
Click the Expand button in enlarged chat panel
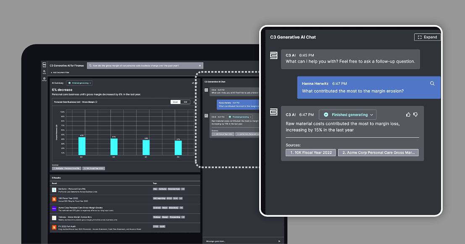(427, 37)
